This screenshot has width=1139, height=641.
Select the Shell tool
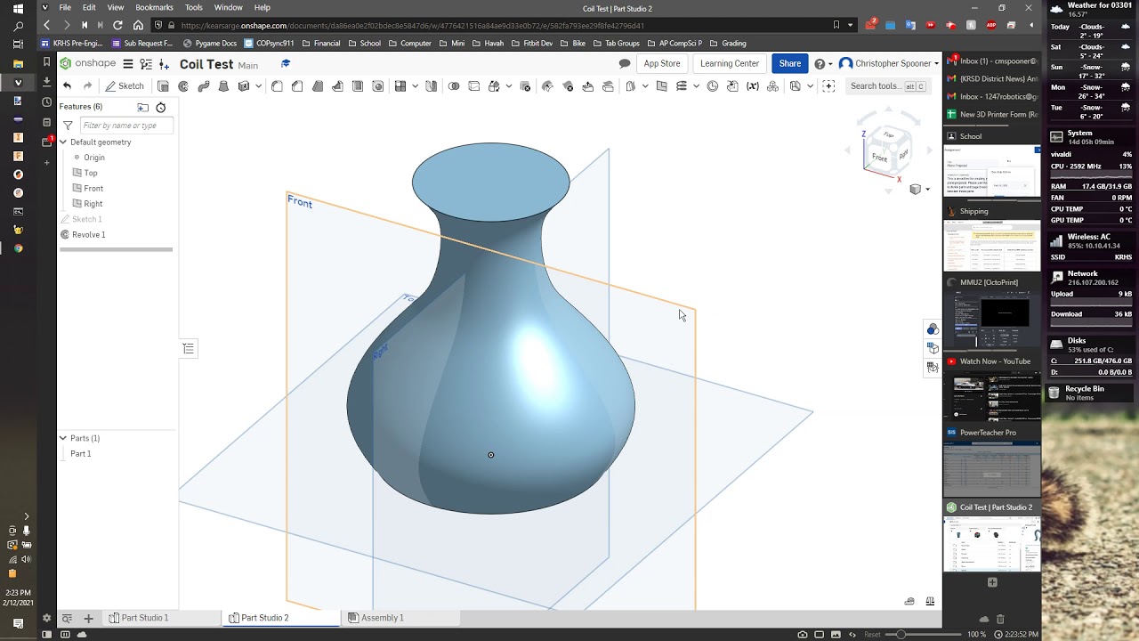click(x=358, y=86)
